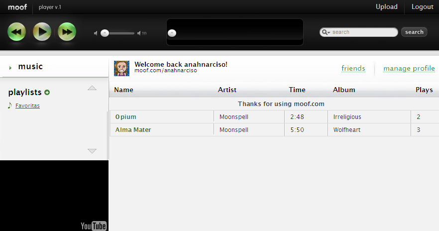
Task: Sort by the Time column header
Action: coord(297,90)
